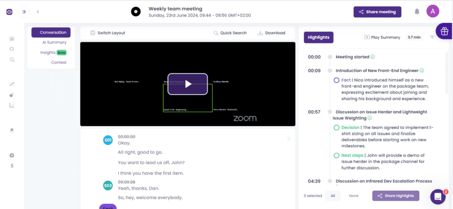The image size is (453, 209).
Task: Click the Share meeting button
Action: click(377, 12)
